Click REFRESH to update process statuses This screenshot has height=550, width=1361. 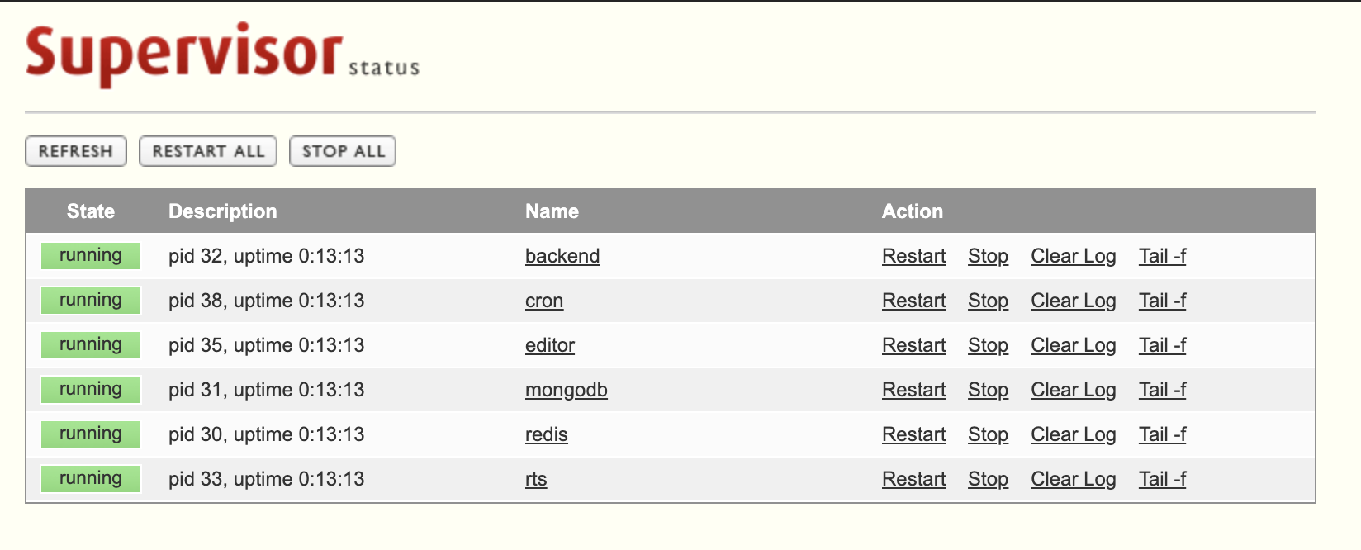pyautogui.click(x=75, y=151)
